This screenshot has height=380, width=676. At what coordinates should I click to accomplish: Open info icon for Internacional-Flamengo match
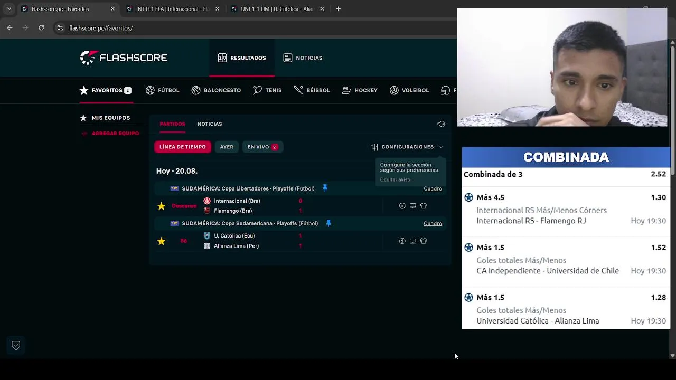click(x=402, y=206)
